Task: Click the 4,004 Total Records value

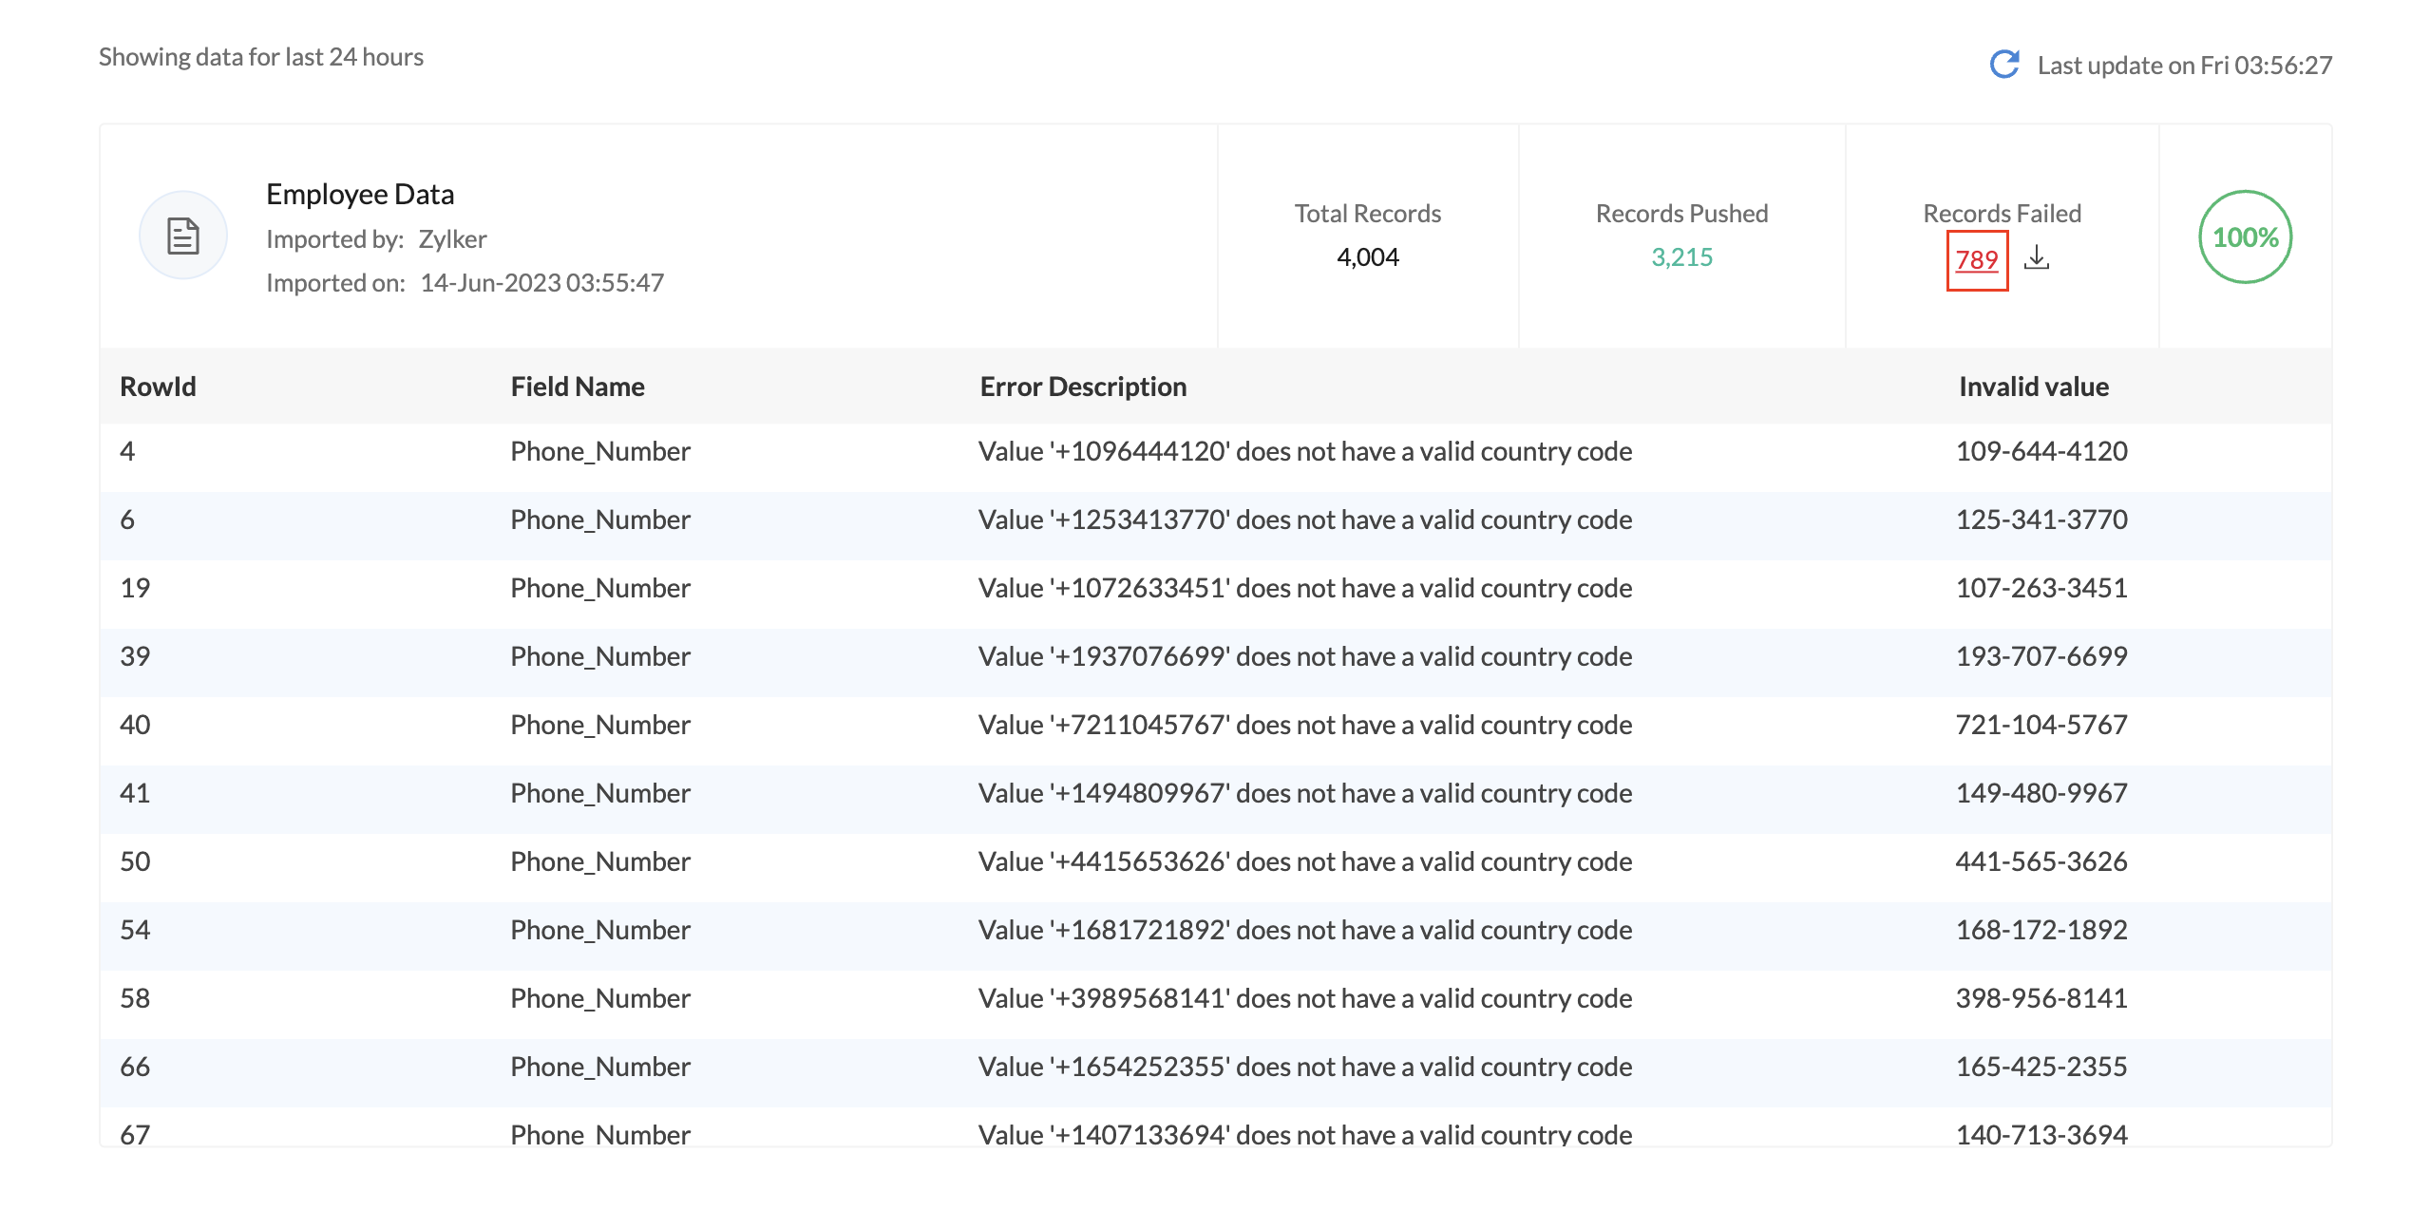Action: [x=1367, y=257]
